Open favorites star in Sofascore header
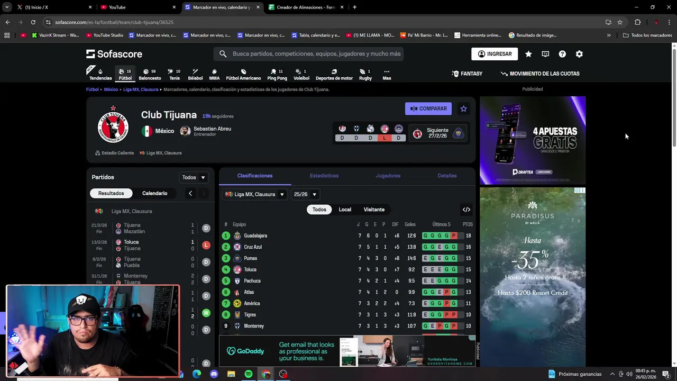The width and height of the screenshot is (677, 381). [x=528, y=54]
